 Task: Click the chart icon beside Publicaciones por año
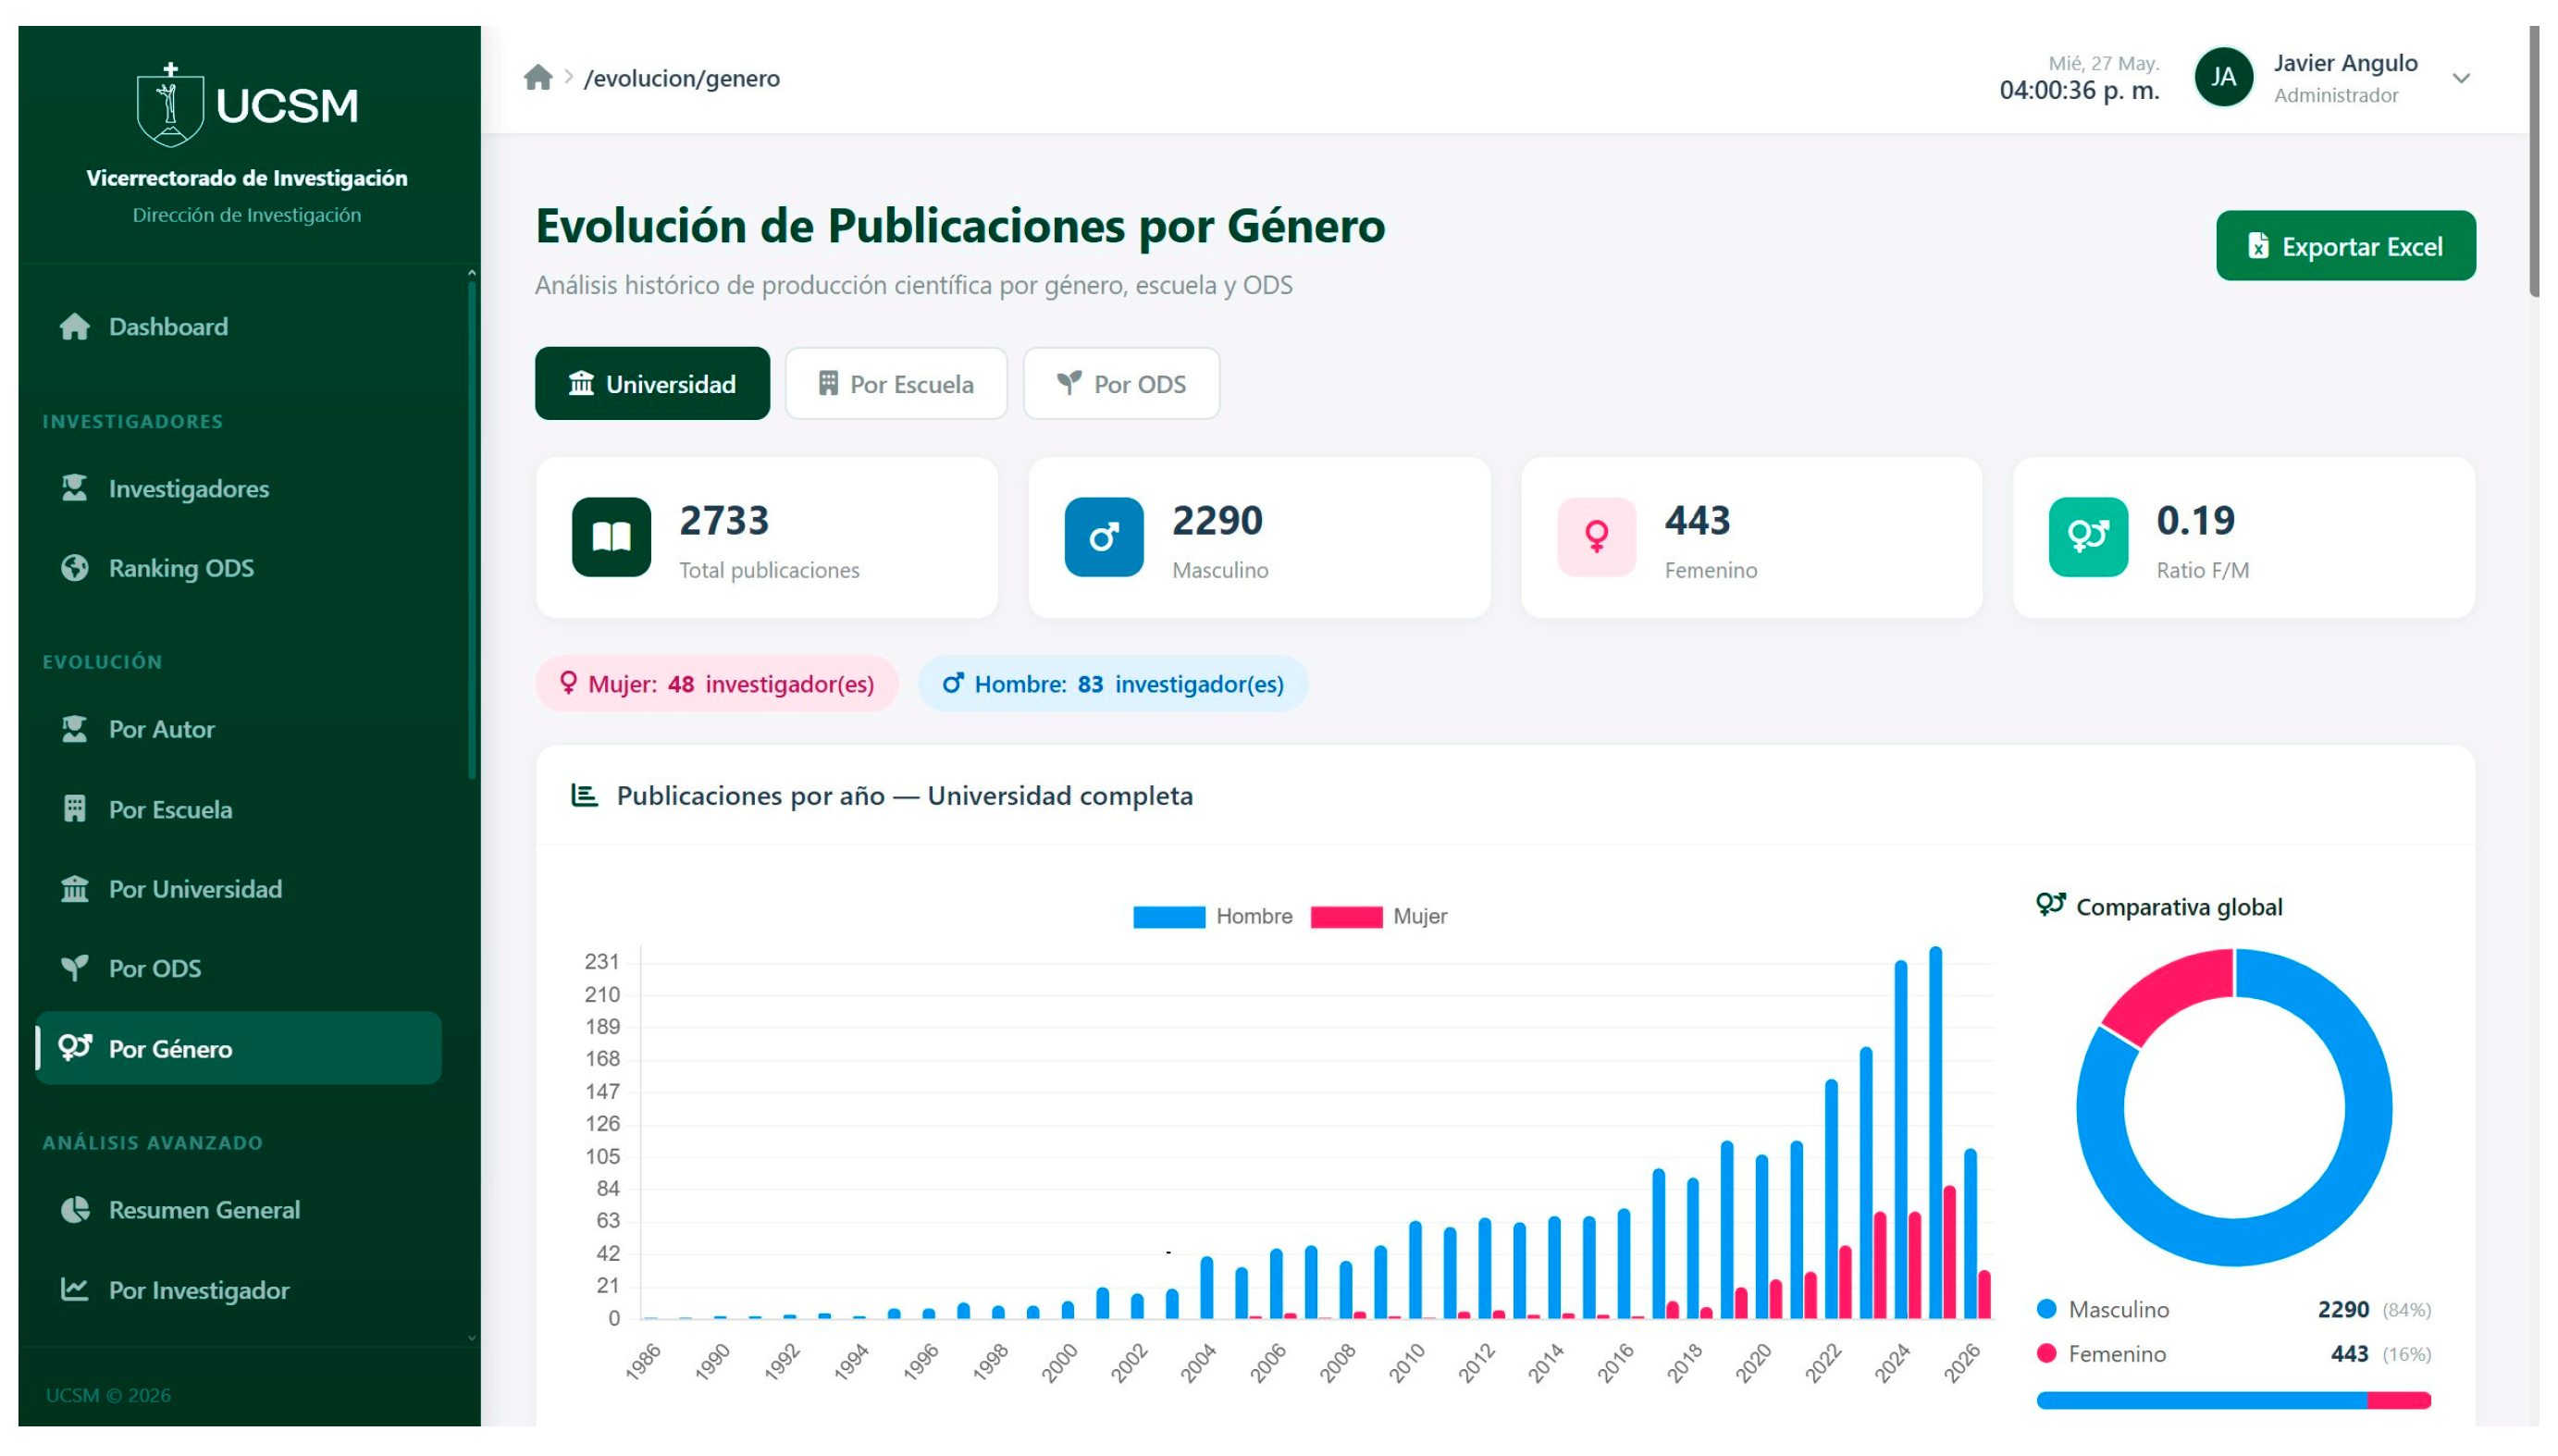[584, 795]
